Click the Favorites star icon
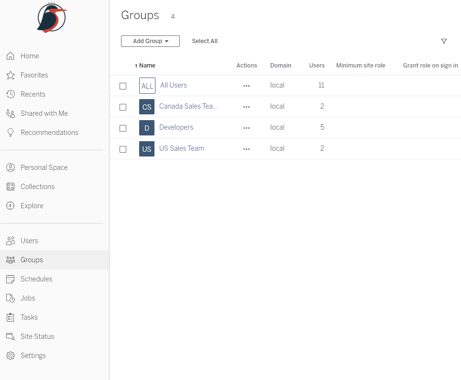This screenshot has height=380, width=461. tap(11, 75)
